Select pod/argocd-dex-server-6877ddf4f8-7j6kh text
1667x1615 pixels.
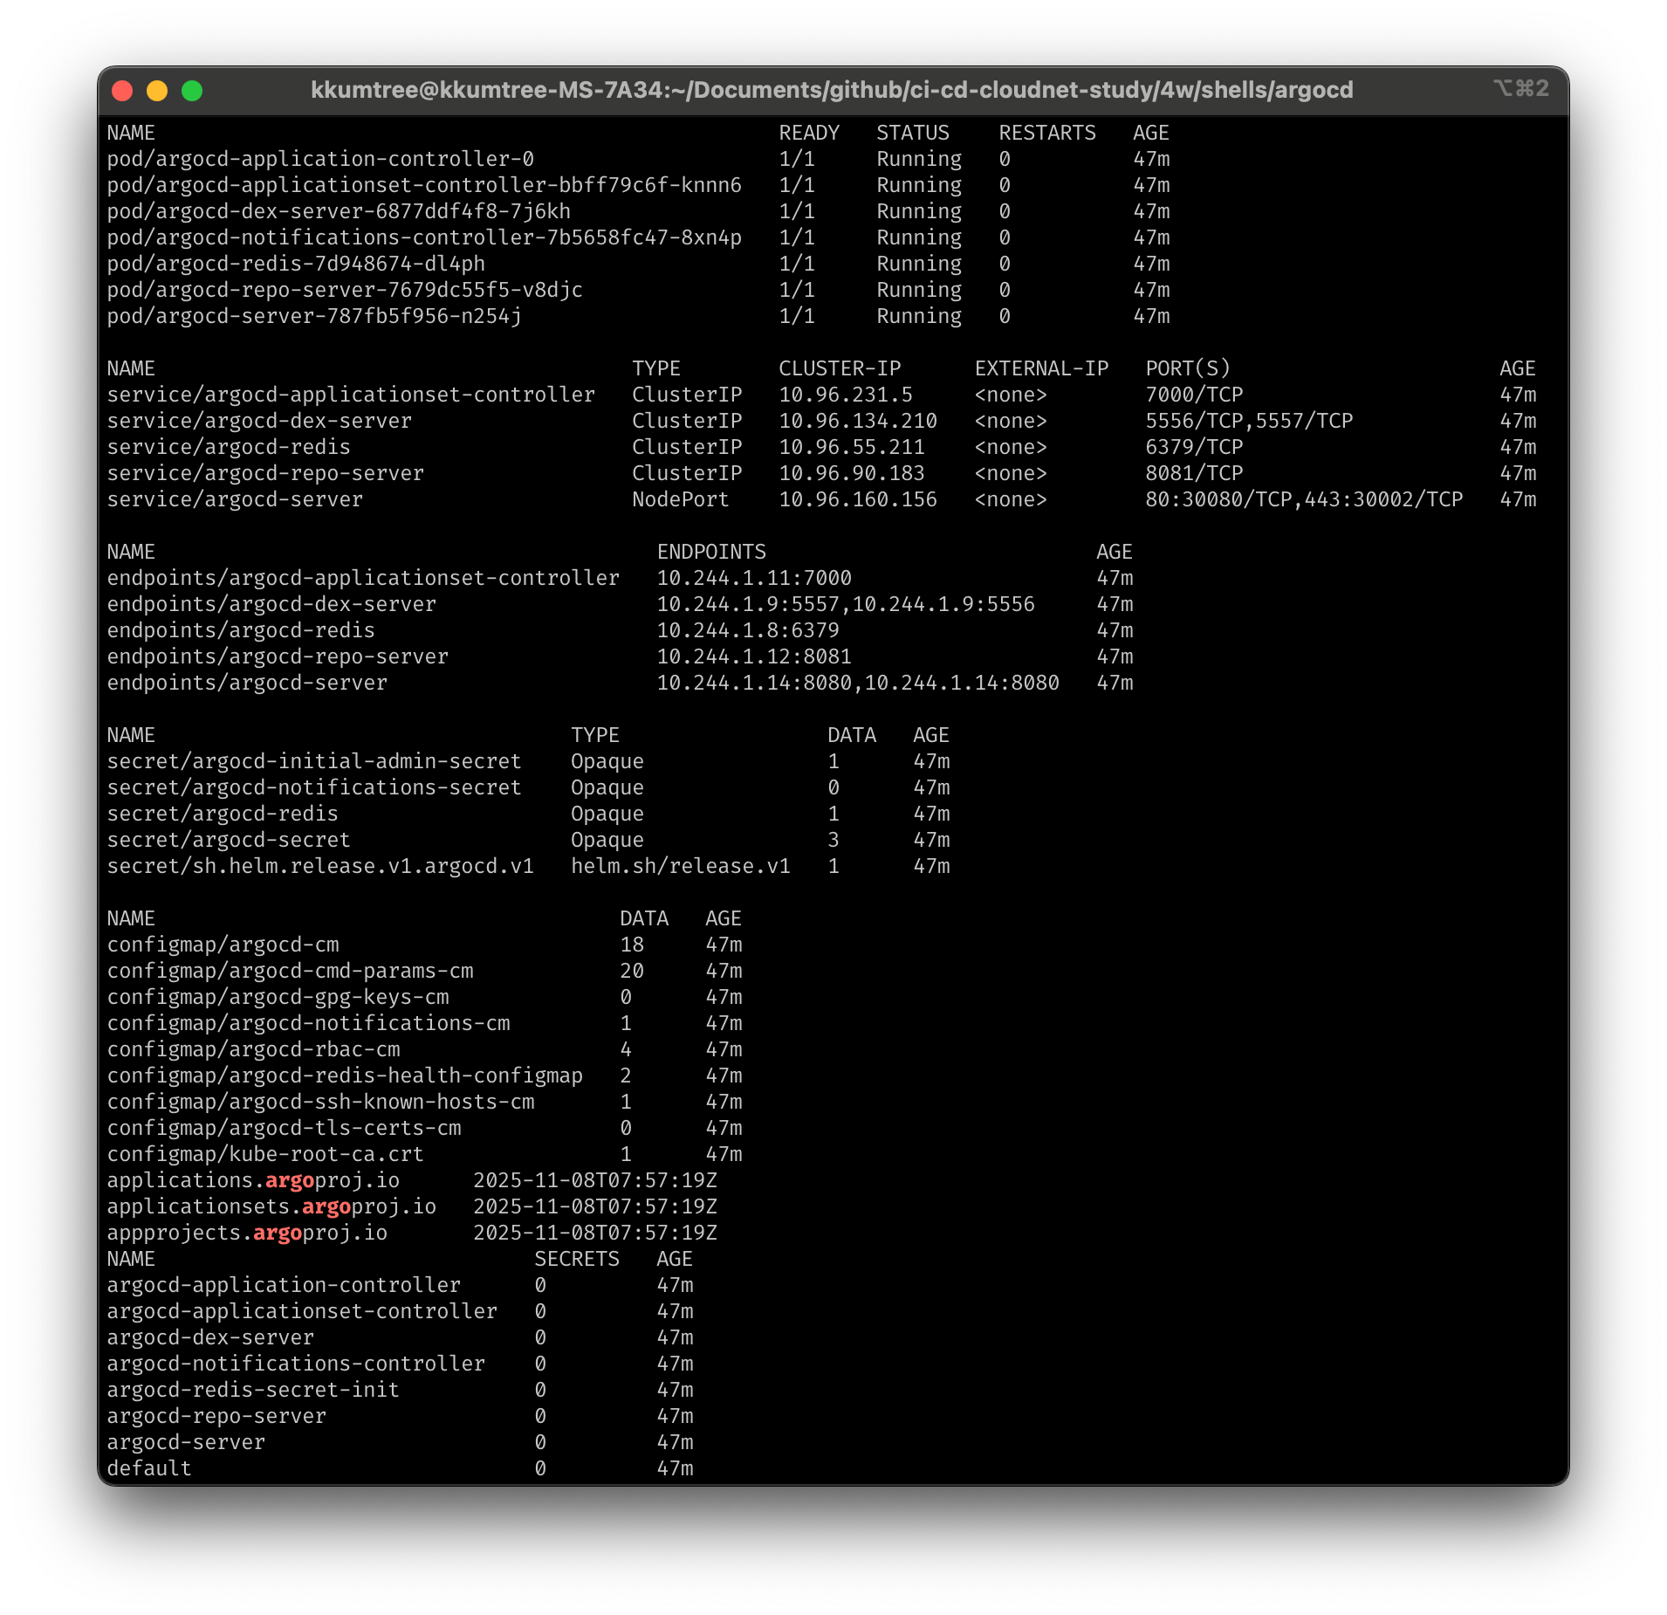[x=339, y=212]
